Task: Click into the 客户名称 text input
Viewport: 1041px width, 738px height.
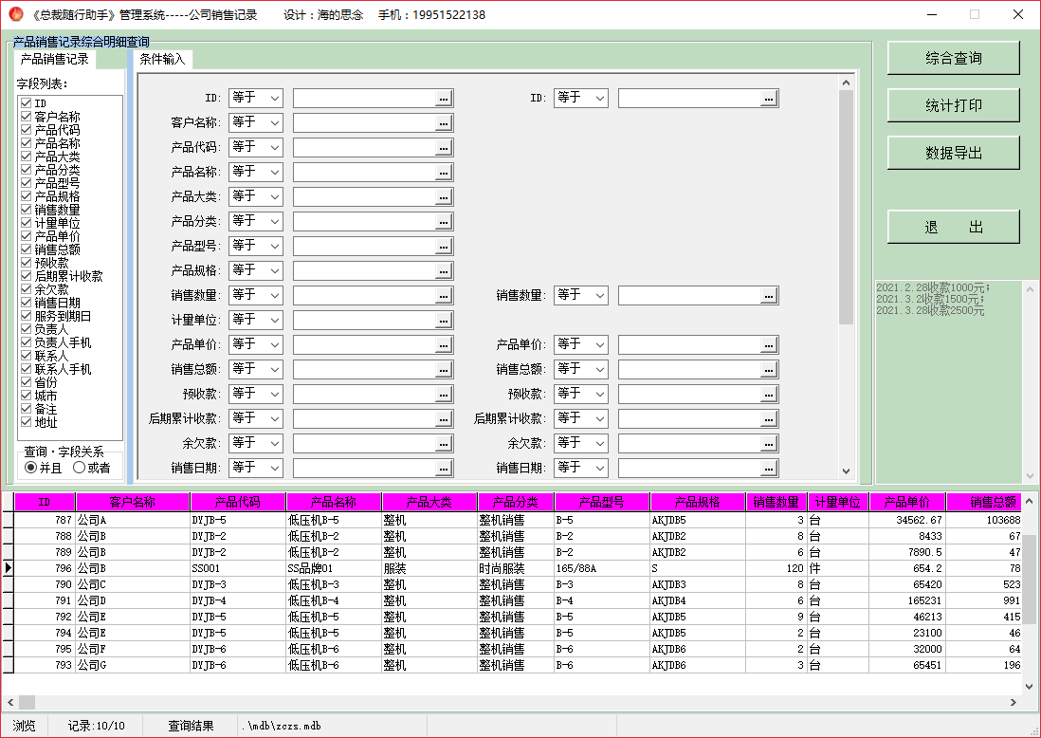Action: click(364, 123)
